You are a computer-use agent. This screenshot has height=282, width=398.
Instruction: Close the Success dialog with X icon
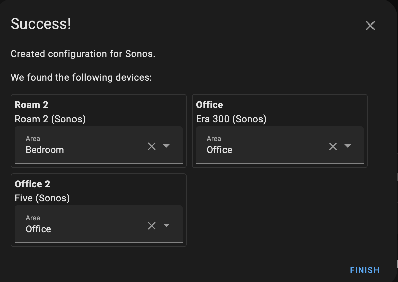pos(370,26)
